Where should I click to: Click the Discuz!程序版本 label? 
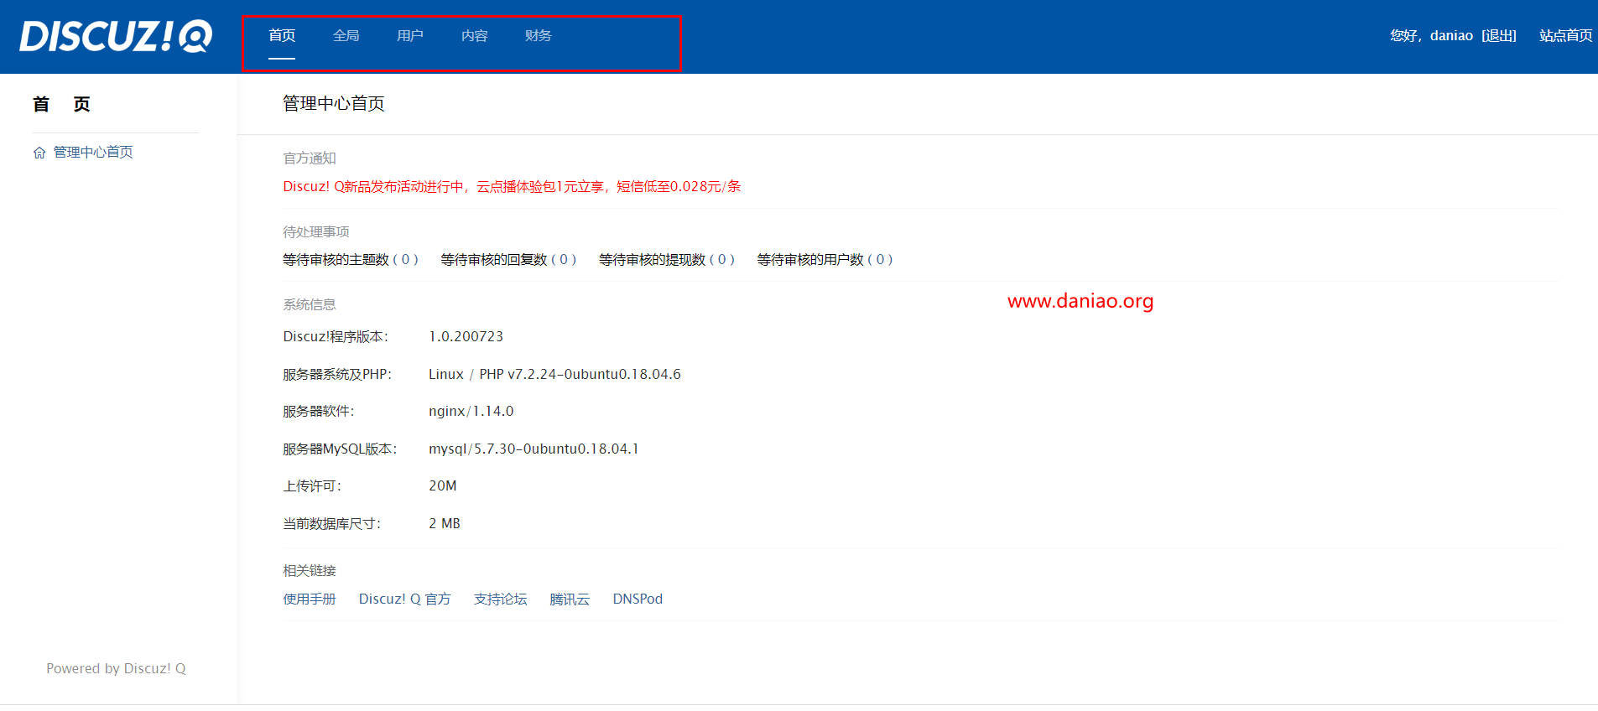tap(336, 336)
